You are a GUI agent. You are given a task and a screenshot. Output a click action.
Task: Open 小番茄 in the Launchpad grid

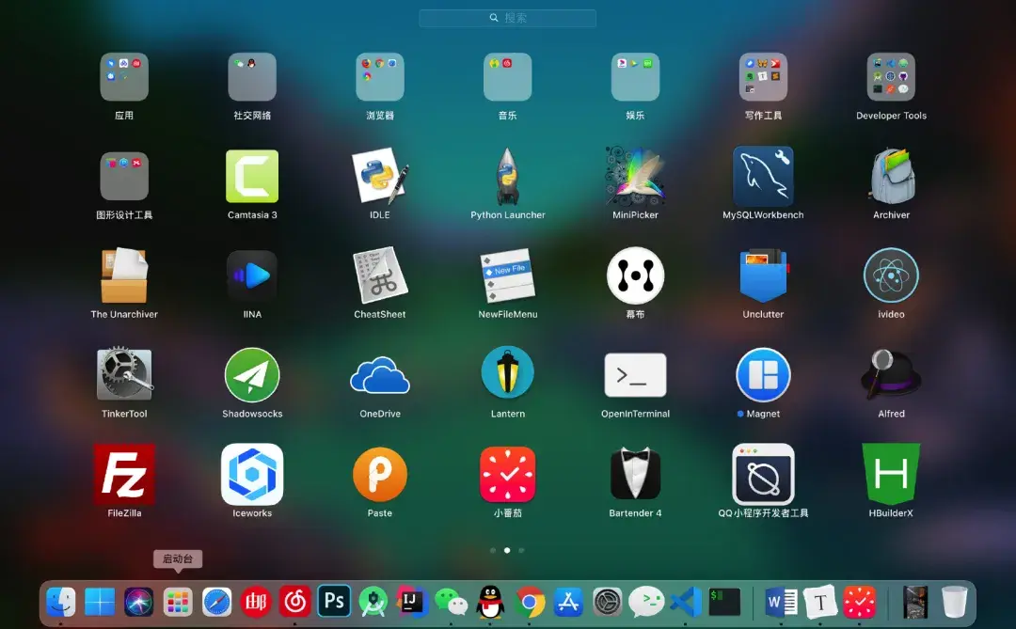click(x=507, y=474)
